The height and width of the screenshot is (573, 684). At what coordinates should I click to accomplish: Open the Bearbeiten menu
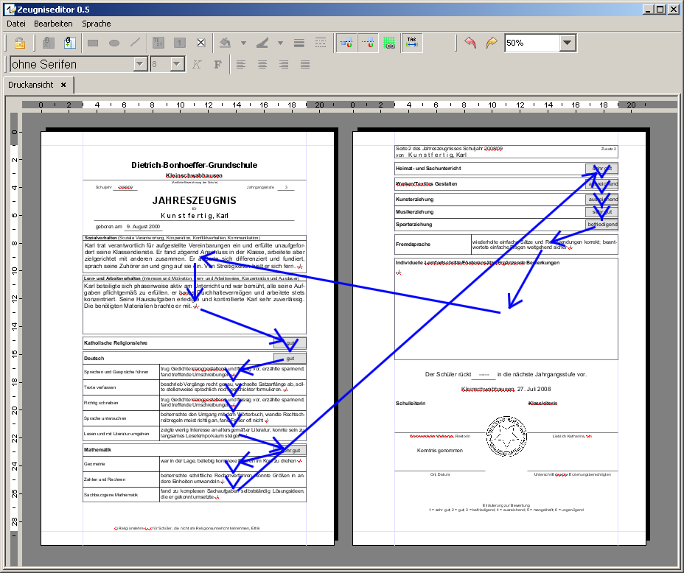click(x=53, y=24)
